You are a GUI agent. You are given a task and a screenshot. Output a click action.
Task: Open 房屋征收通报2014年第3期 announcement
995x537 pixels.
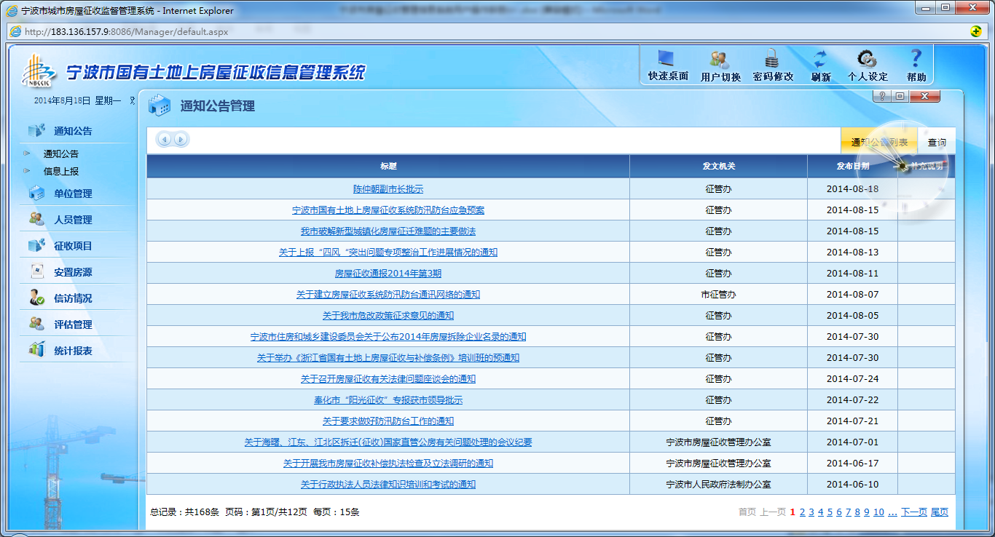(x=388, y=274)
